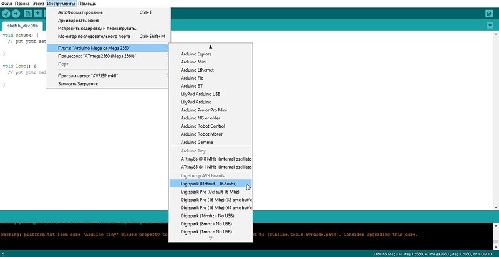Screen dimensions: 499x257
Task: Open the Правка menu
Action: [22, 4]
